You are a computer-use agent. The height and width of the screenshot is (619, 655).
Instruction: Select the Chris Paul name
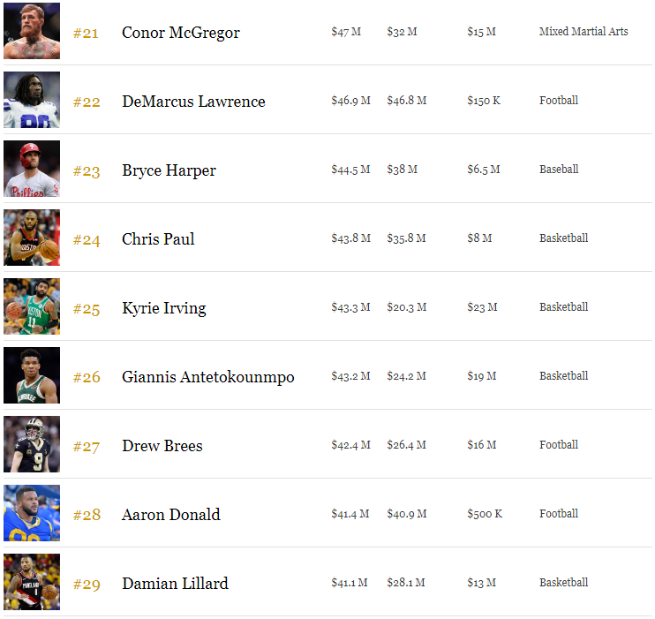(158, 239)
